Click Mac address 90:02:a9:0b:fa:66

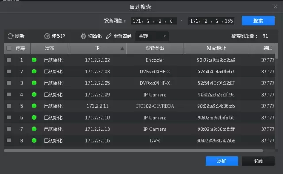pos(216,117)
